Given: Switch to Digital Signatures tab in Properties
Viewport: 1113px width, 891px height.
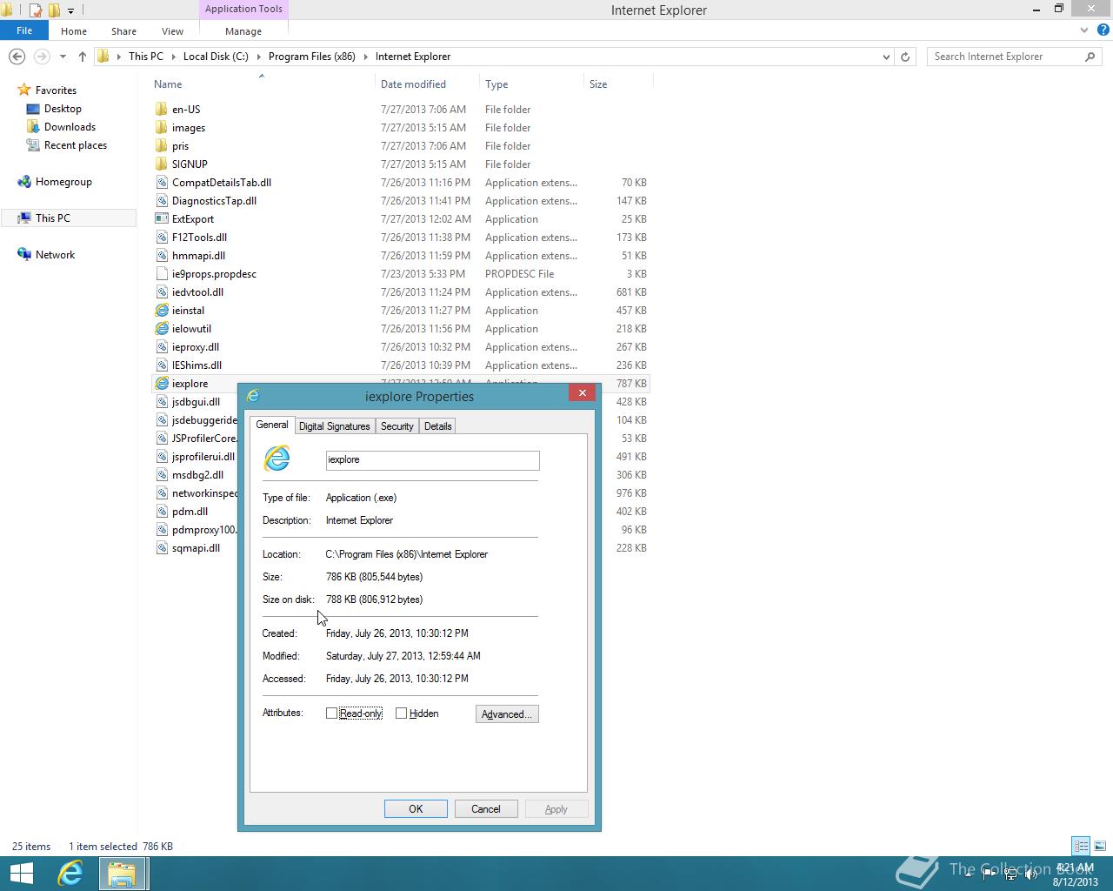Looking at the screenshot, I should click(x=335, y=426).
